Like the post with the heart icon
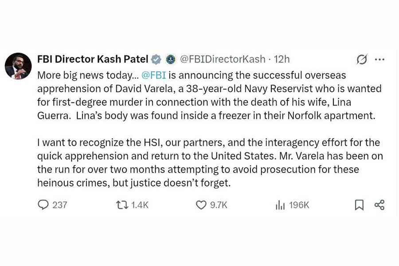Image resolution: width=399 pixels, height=266 pixels. coord(201,205)
